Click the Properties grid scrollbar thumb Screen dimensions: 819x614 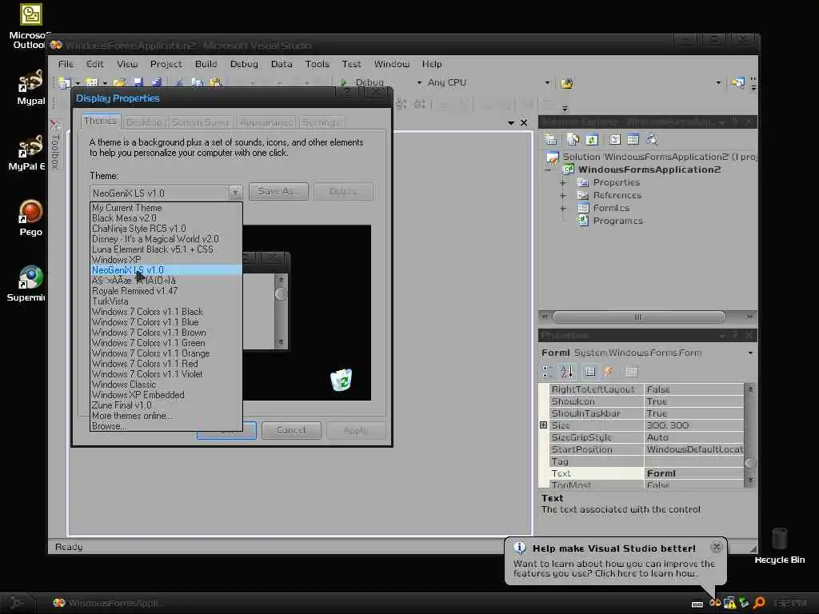click(750, 463)
